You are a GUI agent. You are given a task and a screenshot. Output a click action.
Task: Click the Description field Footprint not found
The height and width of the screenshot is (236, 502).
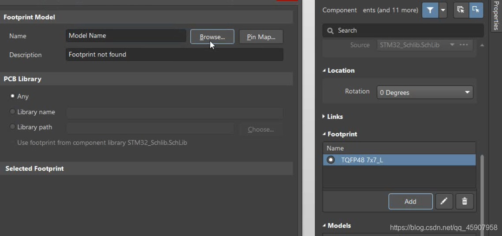[175, 54]
